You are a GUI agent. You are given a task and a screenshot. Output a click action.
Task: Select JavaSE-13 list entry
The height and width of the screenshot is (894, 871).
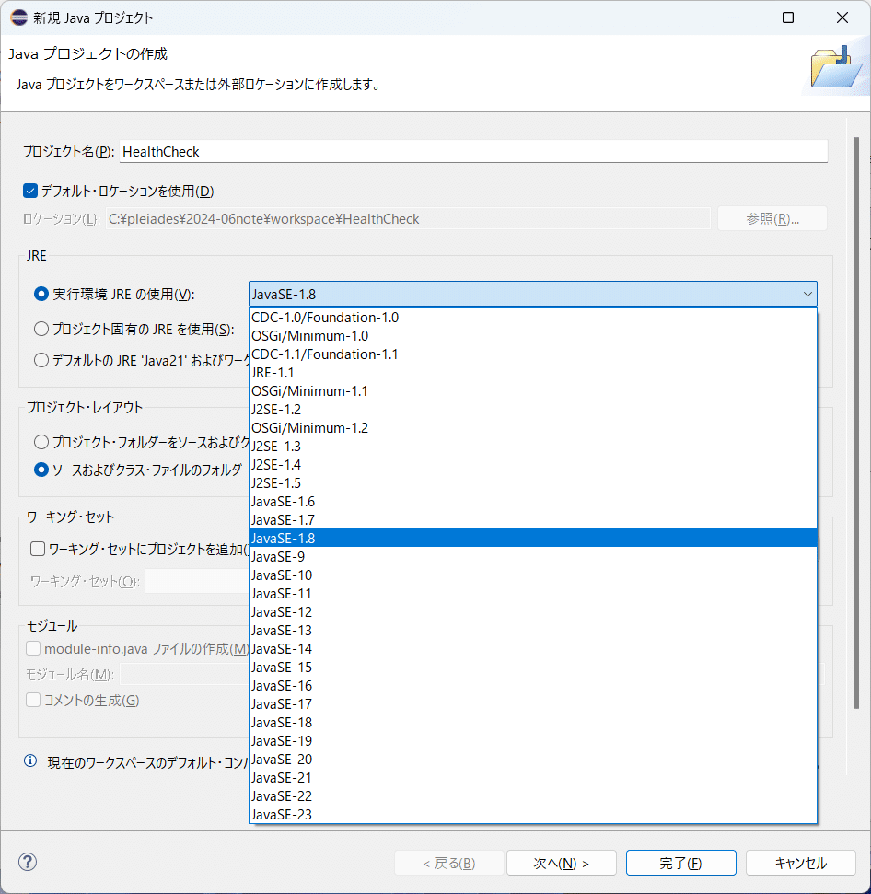(x=532, y=631)
